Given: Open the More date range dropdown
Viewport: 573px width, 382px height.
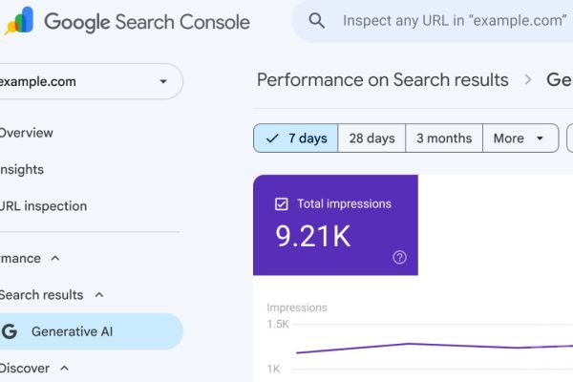Looking at the screenshot, I should [x=520, y=138].
